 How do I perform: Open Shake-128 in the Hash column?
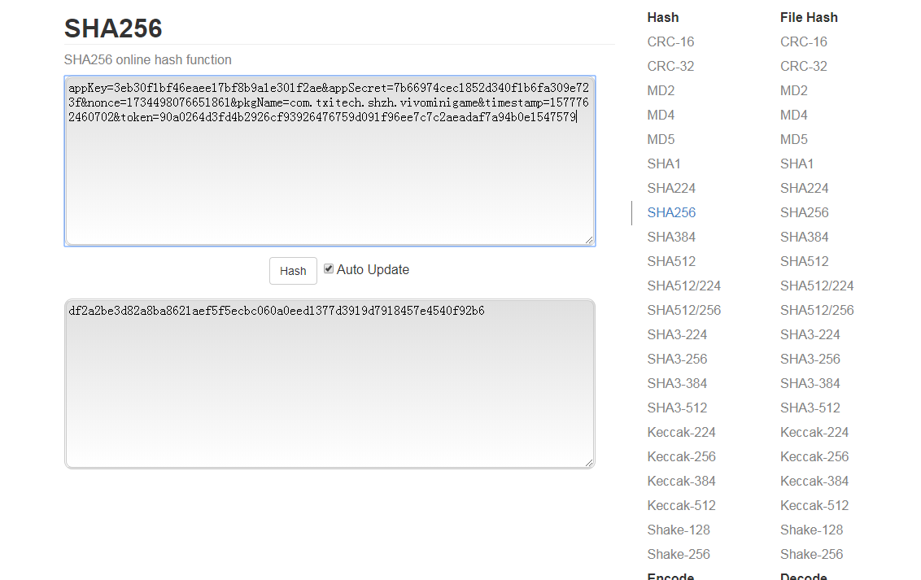pos(679,530)
